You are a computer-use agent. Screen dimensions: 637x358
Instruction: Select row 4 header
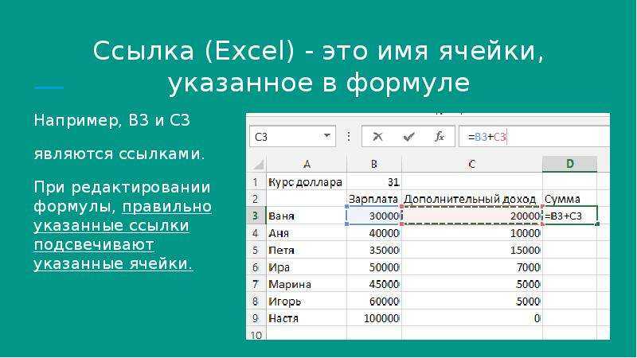(x=256, y=233)
